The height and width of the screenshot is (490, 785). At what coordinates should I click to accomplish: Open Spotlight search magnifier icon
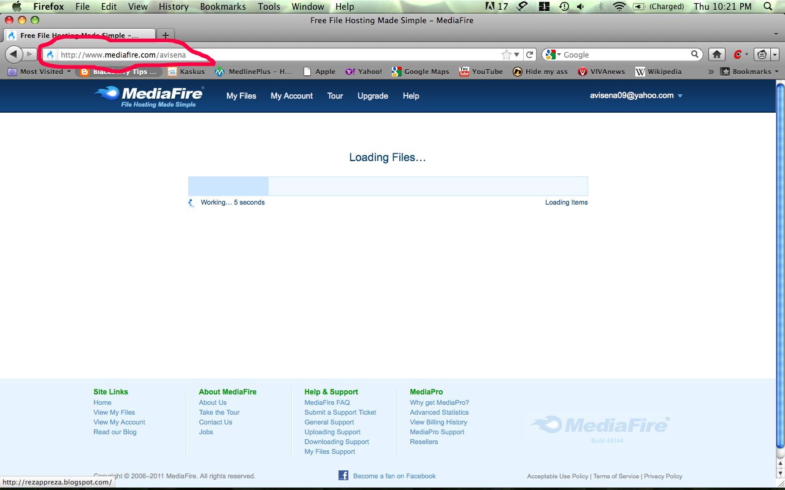coord(768,6)
